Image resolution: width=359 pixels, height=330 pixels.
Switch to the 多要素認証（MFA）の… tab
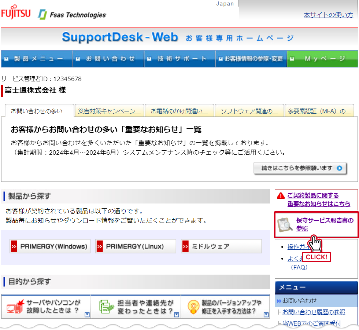319,111
